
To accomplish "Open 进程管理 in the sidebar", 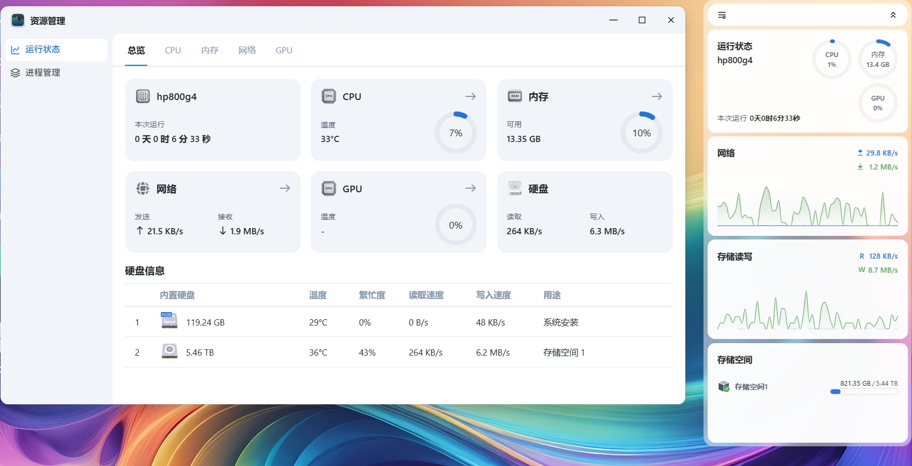I will (43, 73).
